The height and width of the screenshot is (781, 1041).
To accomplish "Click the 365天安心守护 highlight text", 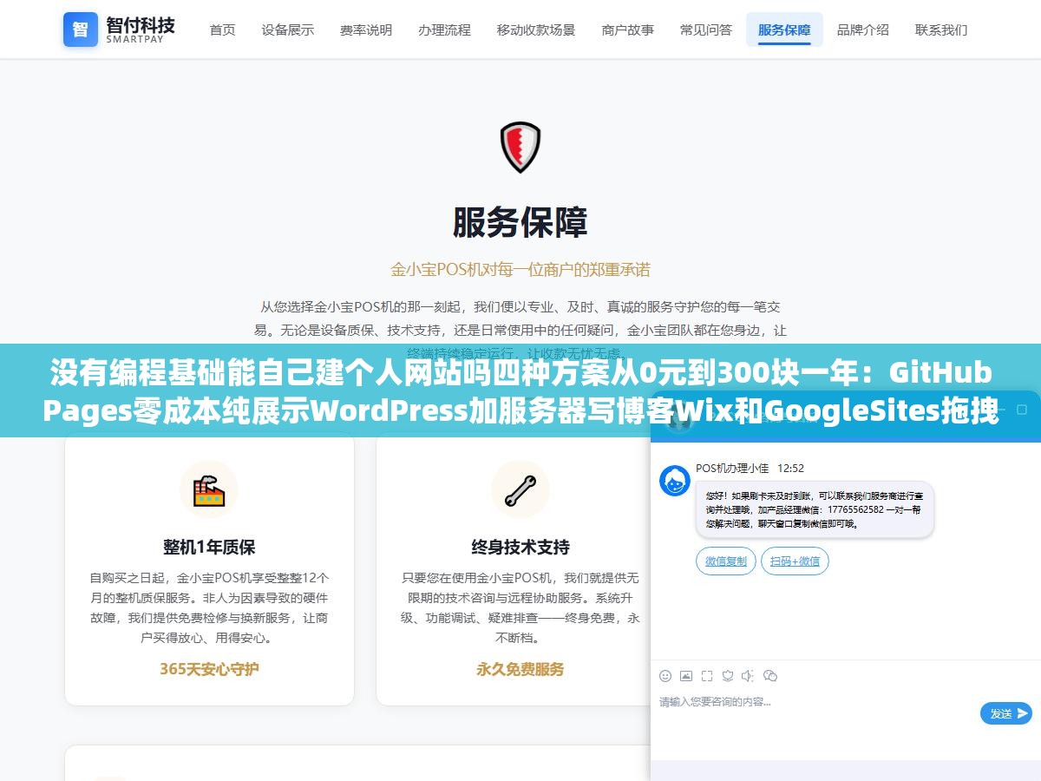I will [209, 669].
